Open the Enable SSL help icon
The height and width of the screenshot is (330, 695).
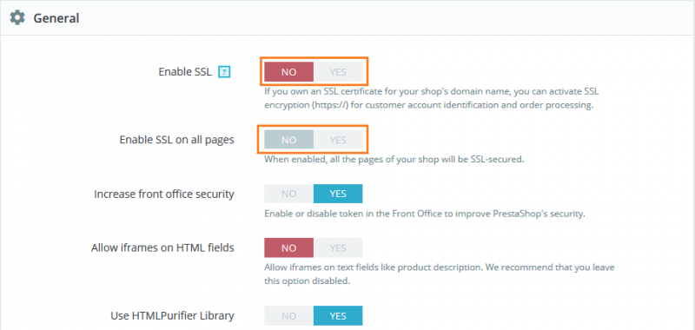click(x=225, y=72)
